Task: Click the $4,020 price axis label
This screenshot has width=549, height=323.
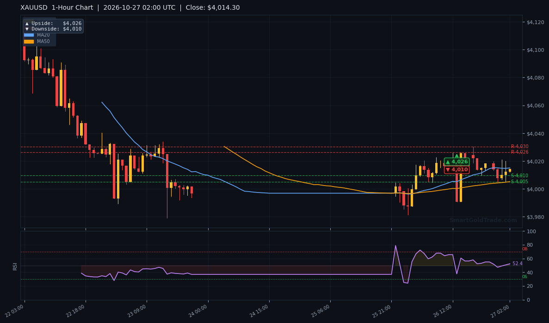Action: pos(535,161)
